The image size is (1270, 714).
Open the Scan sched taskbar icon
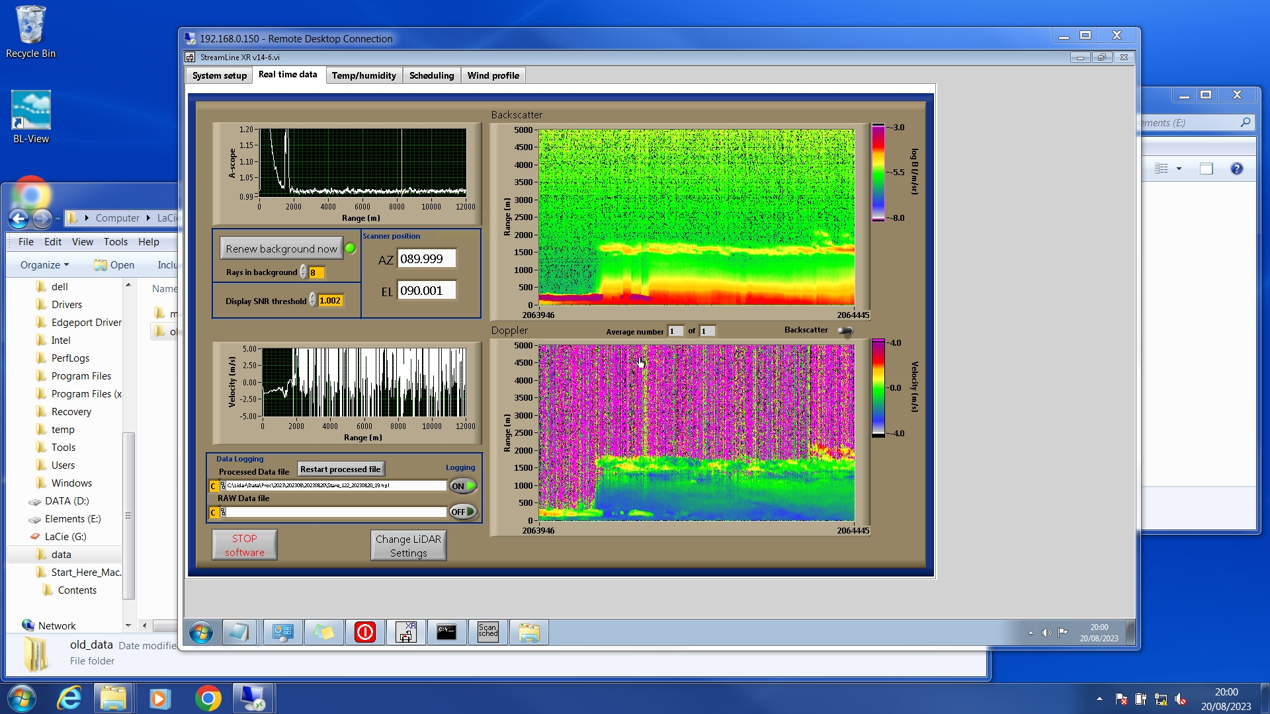click(487, 632)
